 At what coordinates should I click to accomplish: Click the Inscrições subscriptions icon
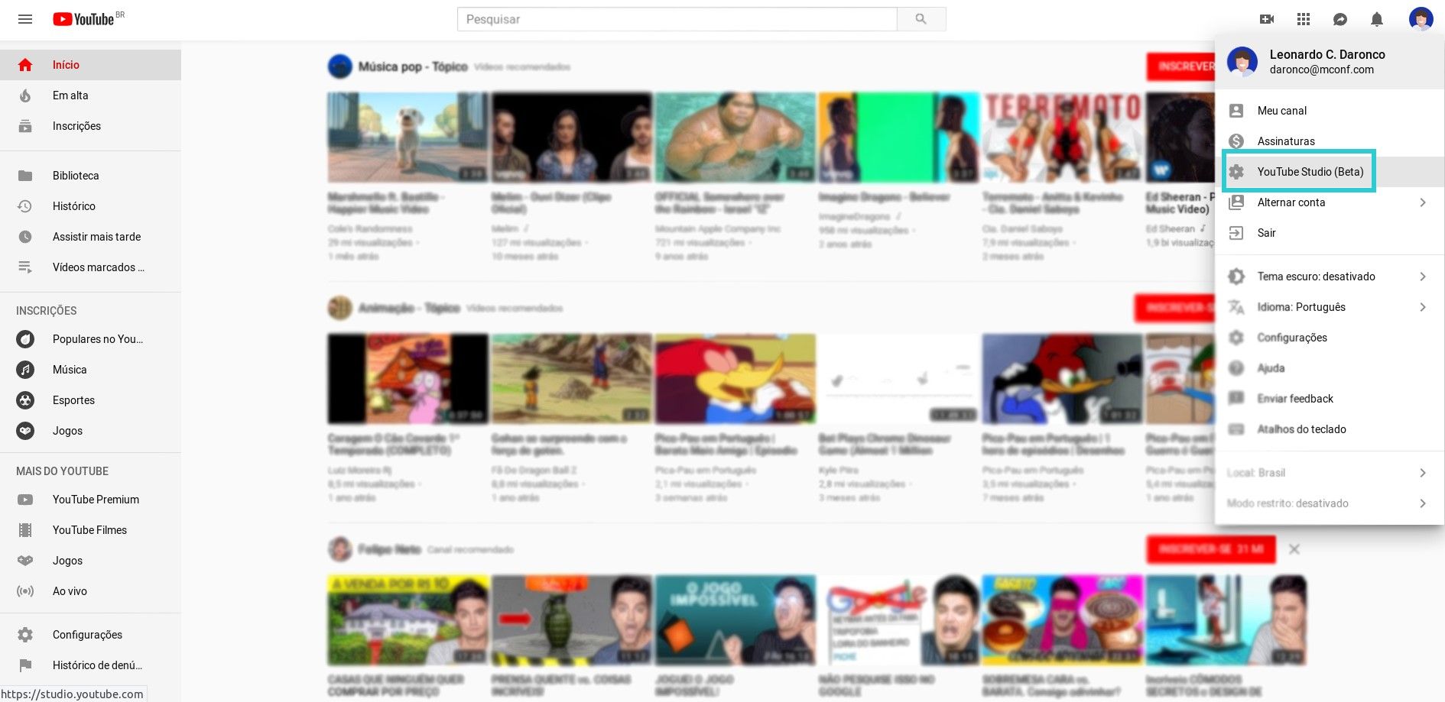pos(25,126)
